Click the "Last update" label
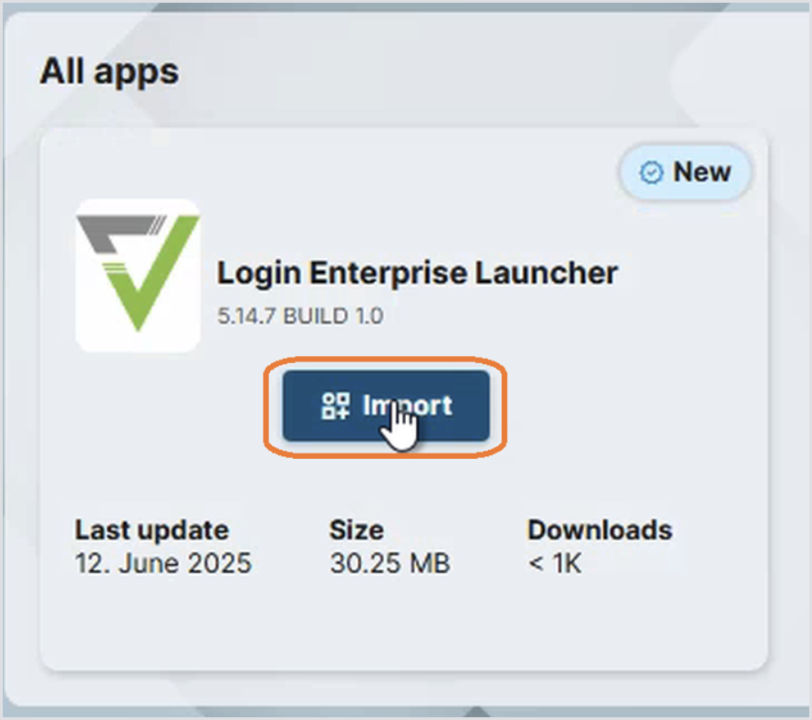 151,530
